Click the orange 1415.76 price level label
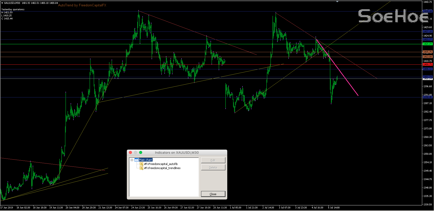Viewport: 434px width, 211px height. (427, 52)
